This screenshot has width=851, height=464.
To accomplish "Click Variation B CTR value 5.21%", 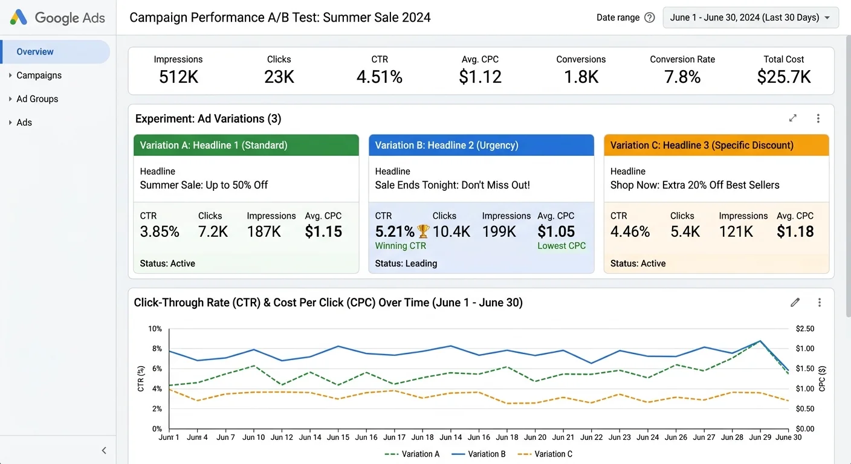I will coord(395,231).
